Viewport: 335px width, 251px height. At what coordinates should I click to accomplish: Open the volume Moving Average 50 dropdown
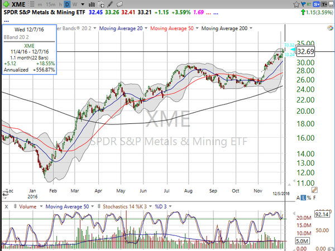click(x=92, y=206)
